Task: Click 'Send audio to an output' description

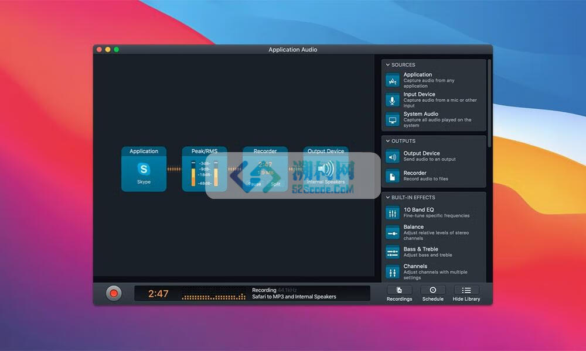Action: (x=430, y=159)
